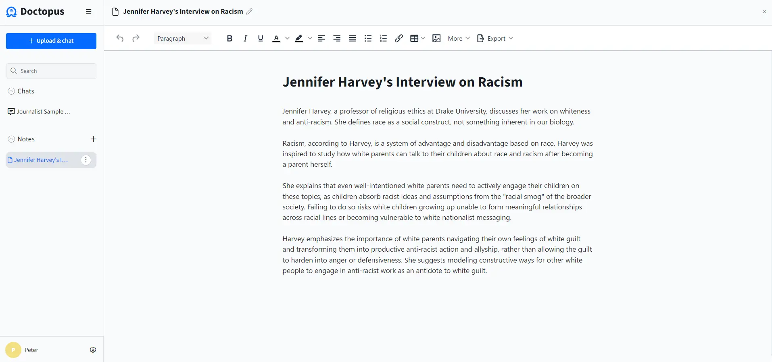Viewport: 772px width, 362px height.
Task: Click the note title in header bar
Action: point(183,11)
